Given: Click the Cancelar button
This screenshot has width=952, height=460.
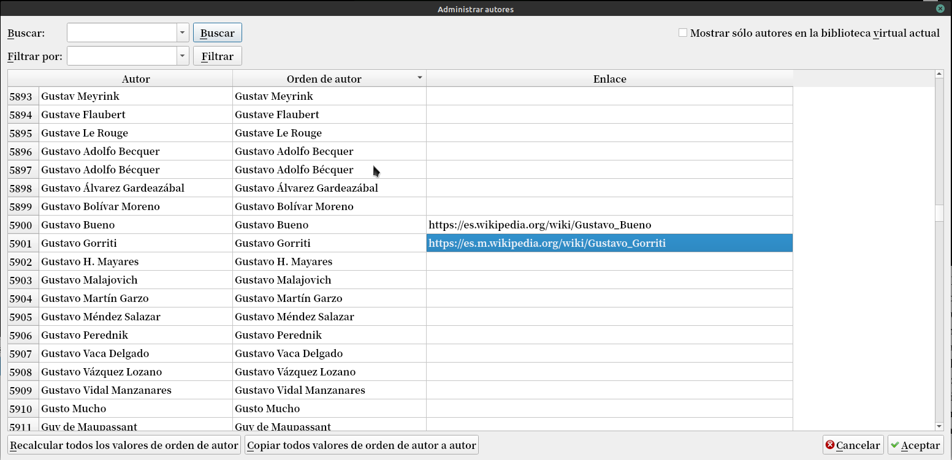Looking at the screenshot, I should point(853,445).
